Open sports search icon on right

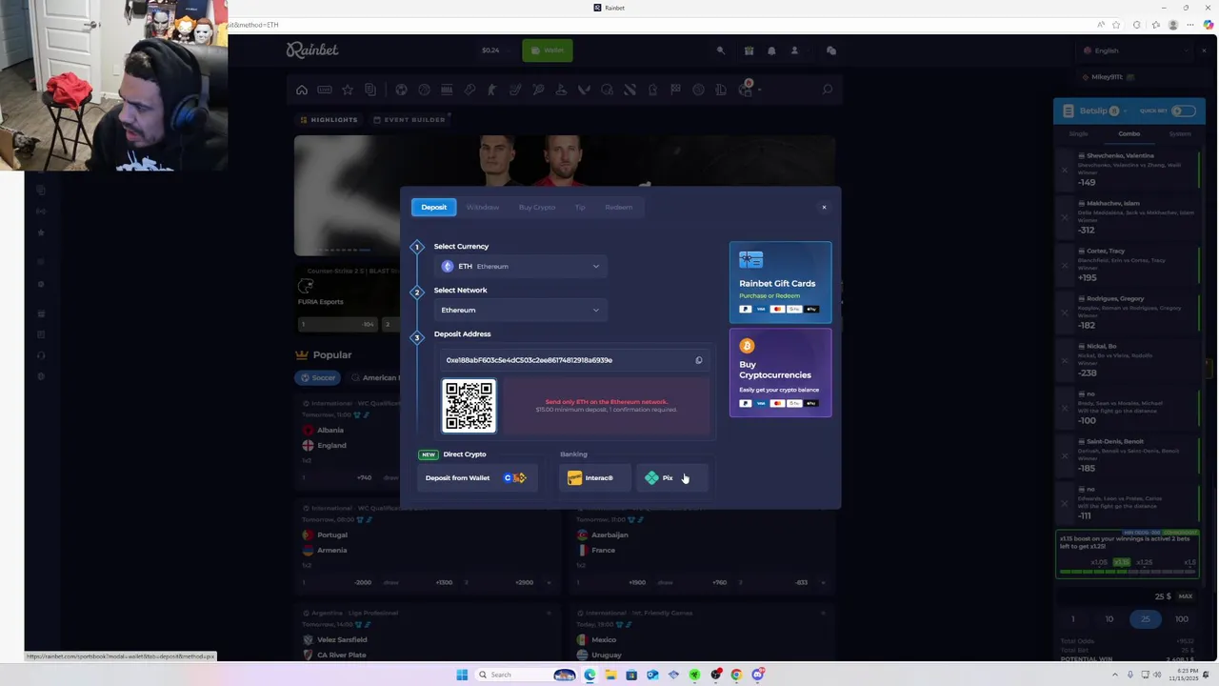pyautogui.click(x=827, y=90)
